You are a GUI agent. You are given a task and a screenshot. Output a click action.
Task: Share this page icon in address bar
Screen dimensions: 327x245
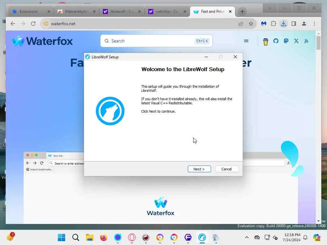click(241, 24)
